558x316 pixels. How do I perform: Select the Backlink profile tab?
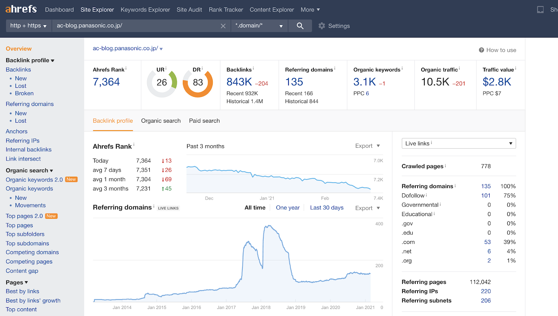click(x=113, y=121)
